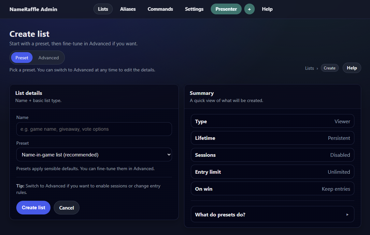Cancel the list creation

[x=66, y=208]
